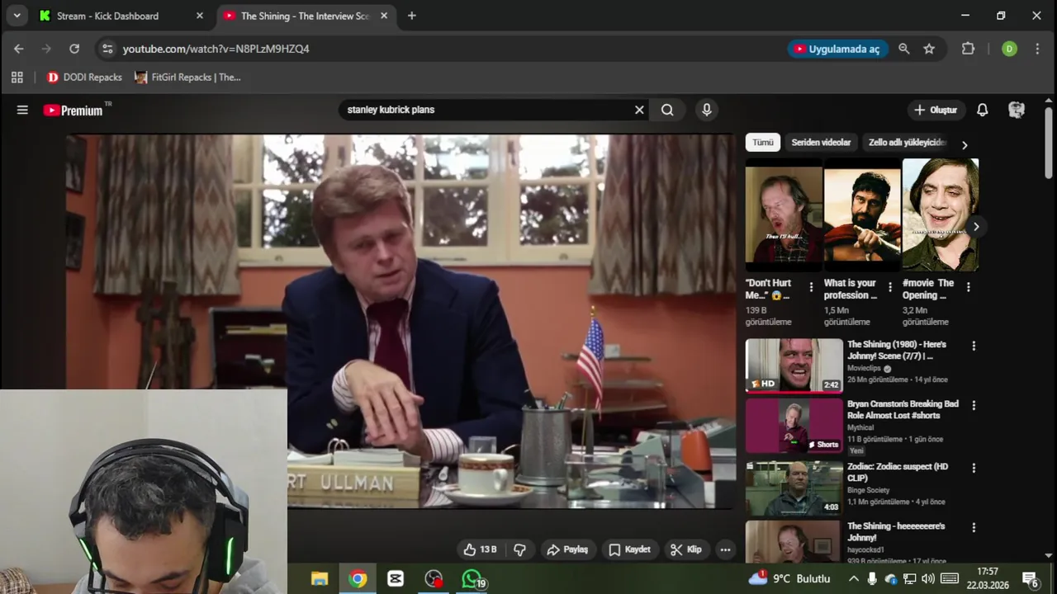View site information icon in address bar
This screenshot has width=1057, height=594.
point(107,49)
